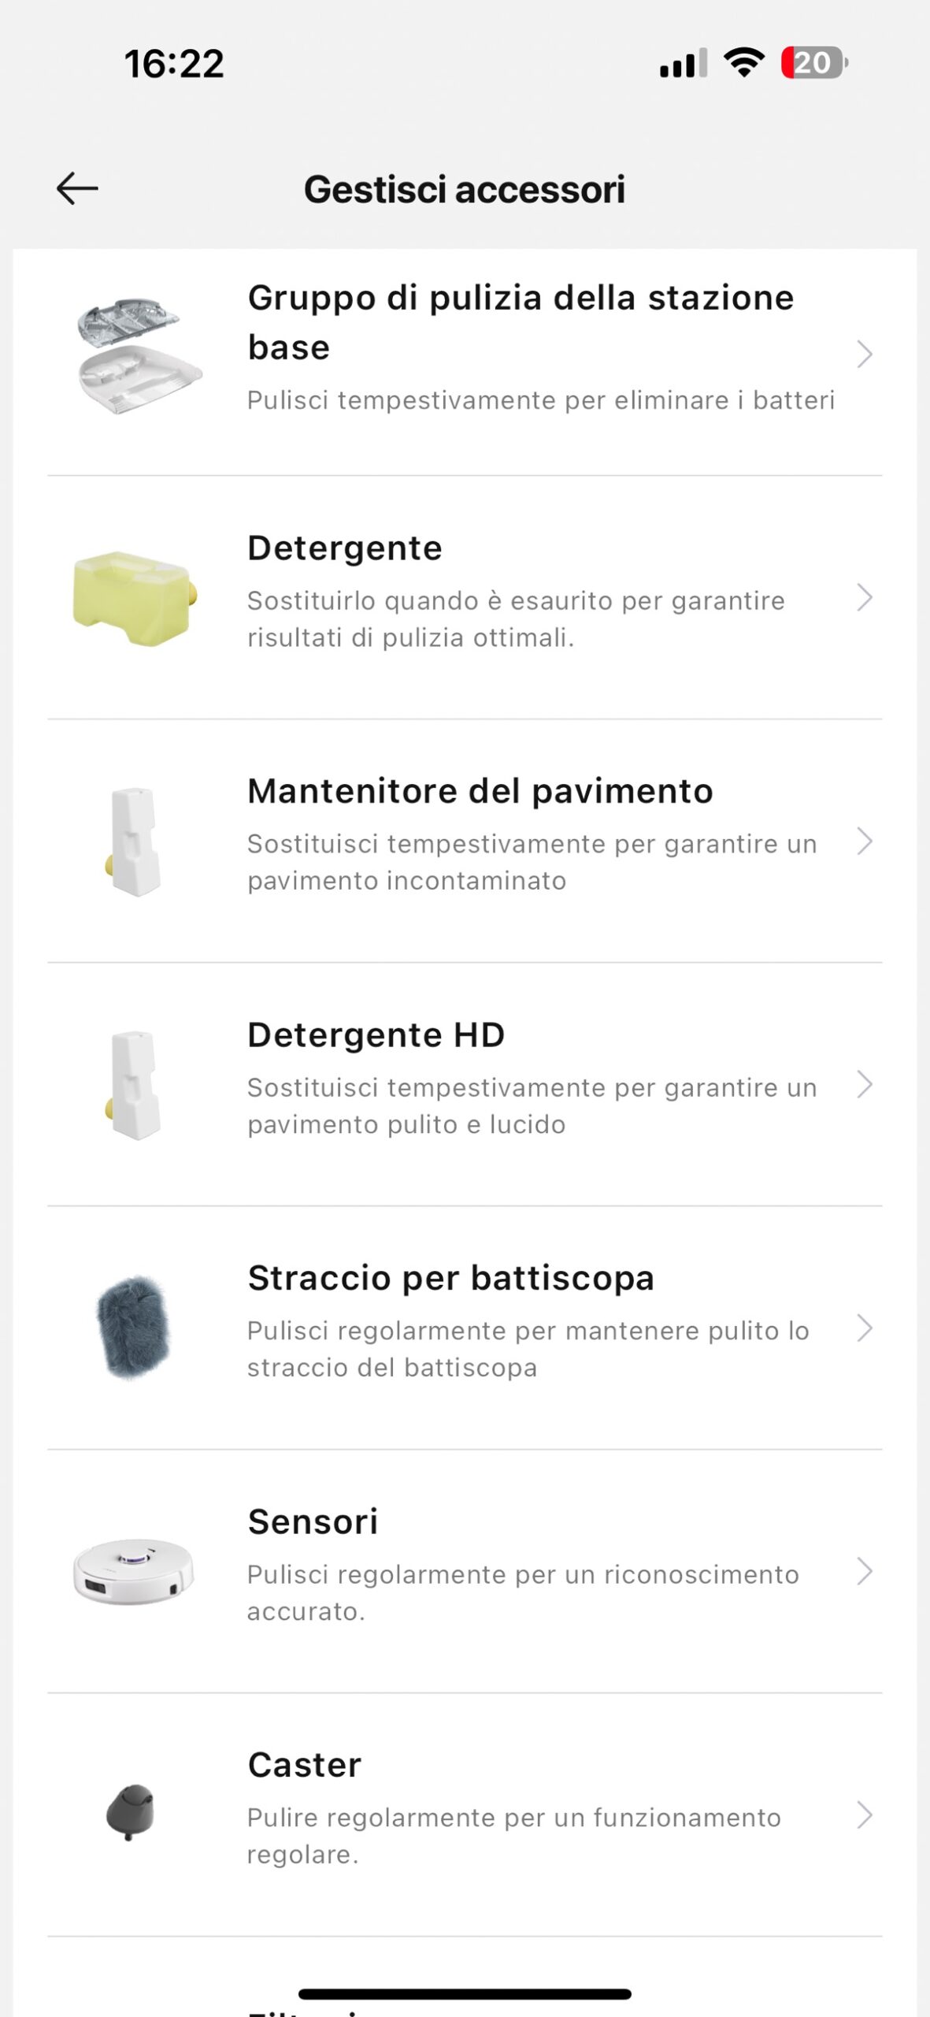The image size is (930, 2017).
Task: Tap Detergente replacement description text
Action: click(x=516, y=619)
